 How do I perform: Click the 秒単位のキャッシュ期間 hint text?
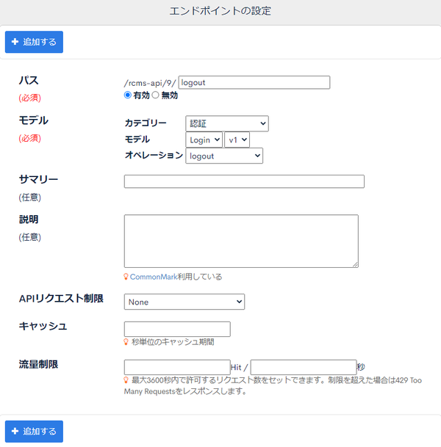pyautogui.click(x=173, y=342)
